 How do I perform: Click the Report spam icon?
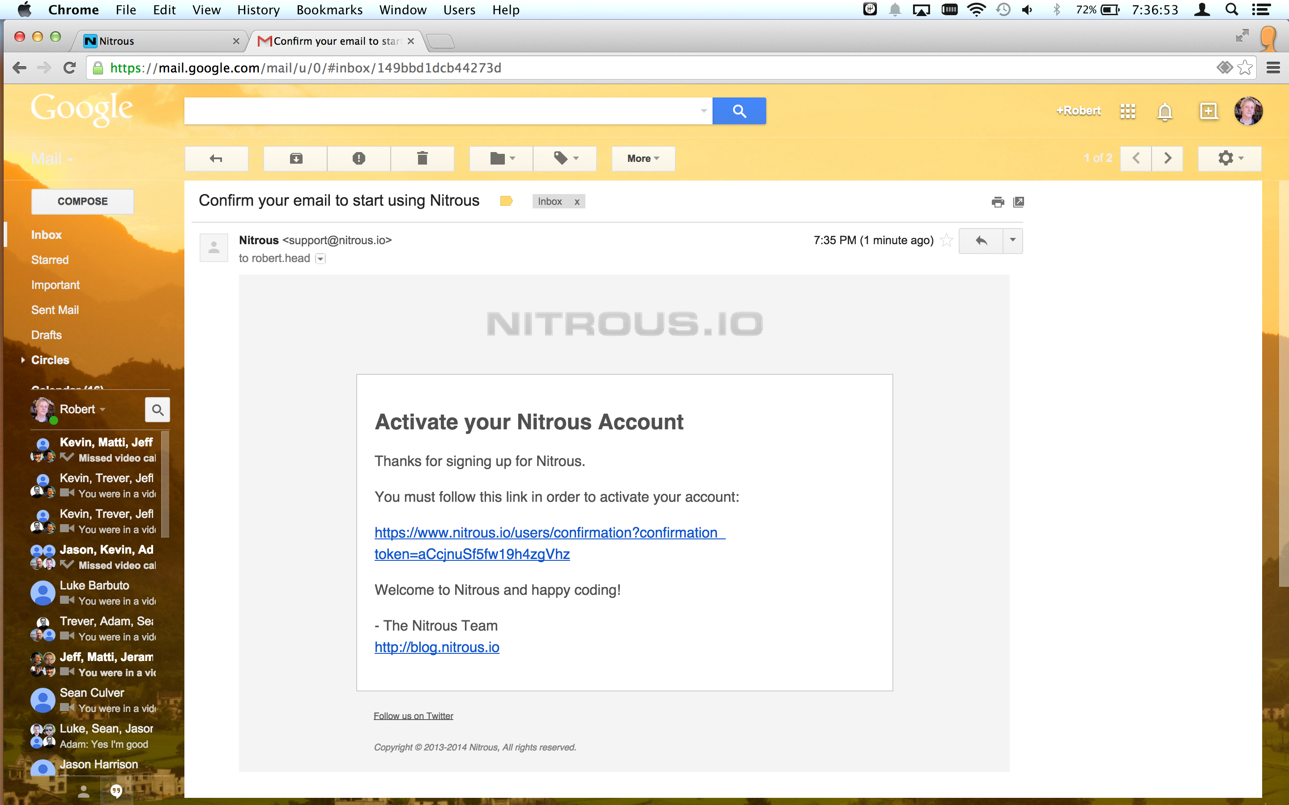(x=359, y=158)
